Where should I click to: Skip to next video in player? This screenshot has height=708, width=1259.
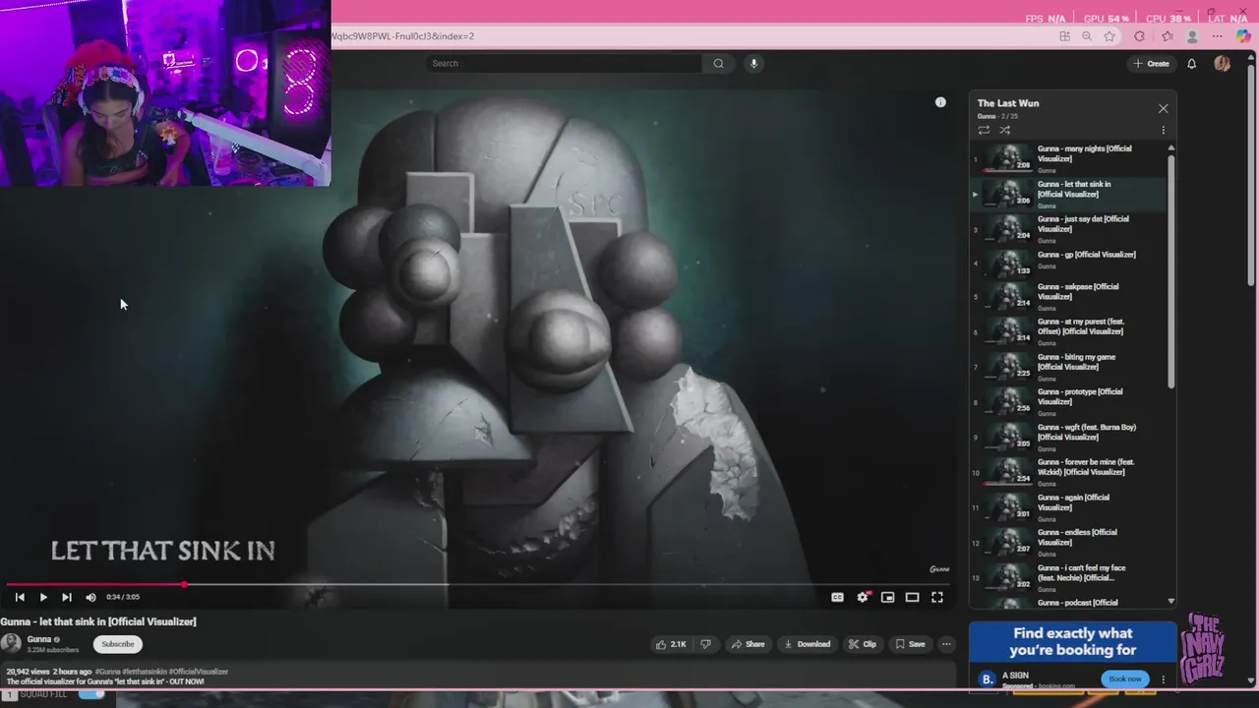(67, 597)
